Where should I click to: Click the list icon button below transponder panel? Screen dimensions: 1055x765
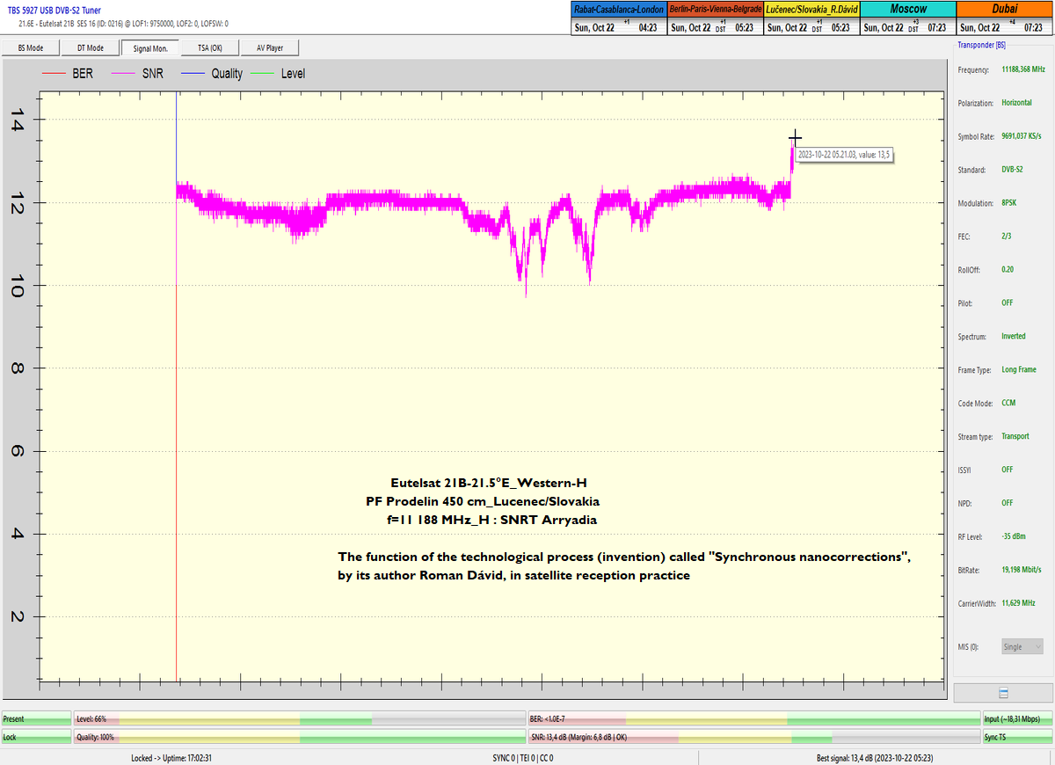(x=1003, y=693)
